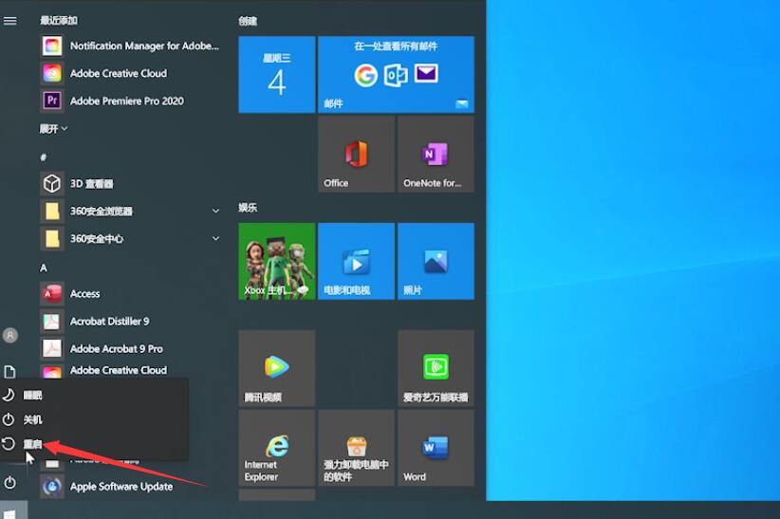Click the 最近添加 section header
This screenshot has height=519, width=780.
point(59,21)
